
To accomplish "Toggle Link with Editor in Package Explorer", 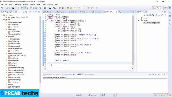I will pos(26,12).
